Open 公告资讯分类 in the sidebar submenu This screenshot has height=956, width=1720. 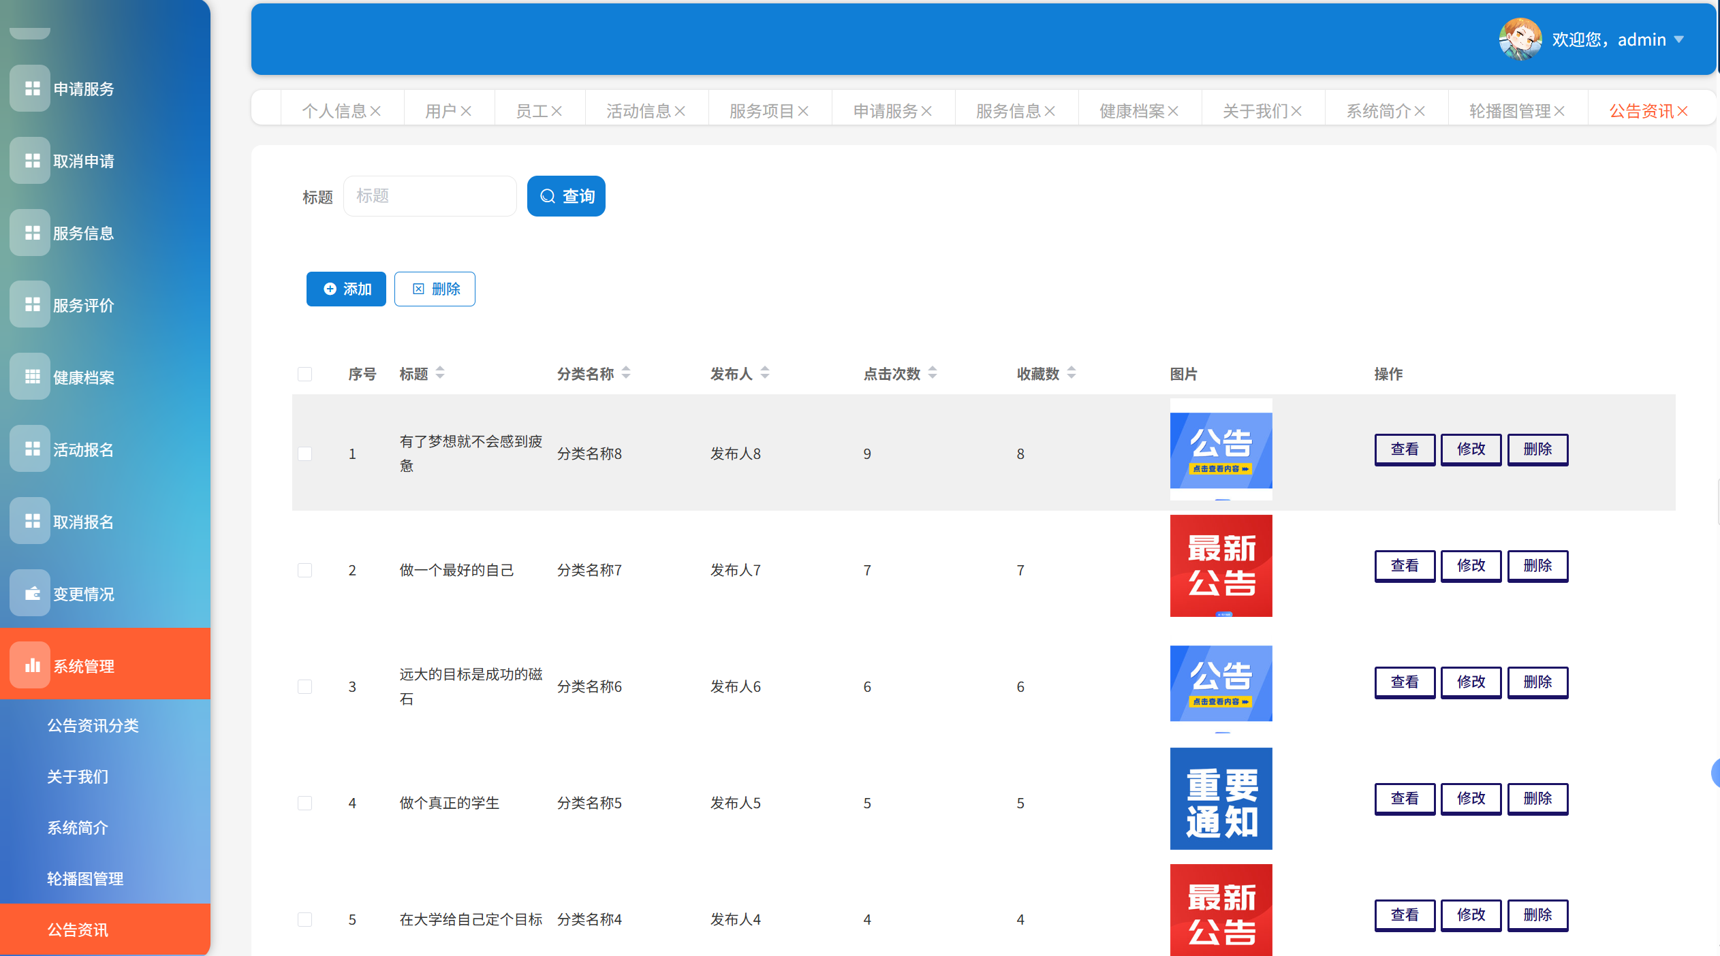coord(93,725)
